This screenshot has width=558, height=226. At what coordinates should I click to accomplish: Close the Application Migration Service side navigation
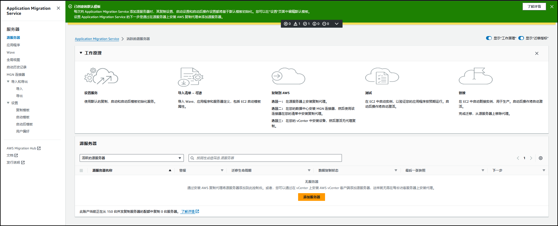click(58, 8)
